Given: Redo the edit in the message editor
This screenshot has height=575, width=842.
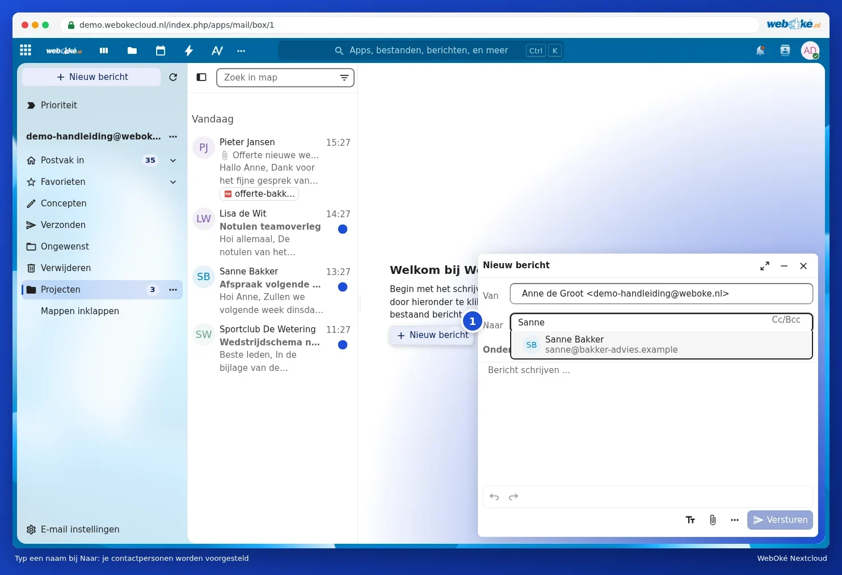Looking at the screenshot, I should [513, 497].
